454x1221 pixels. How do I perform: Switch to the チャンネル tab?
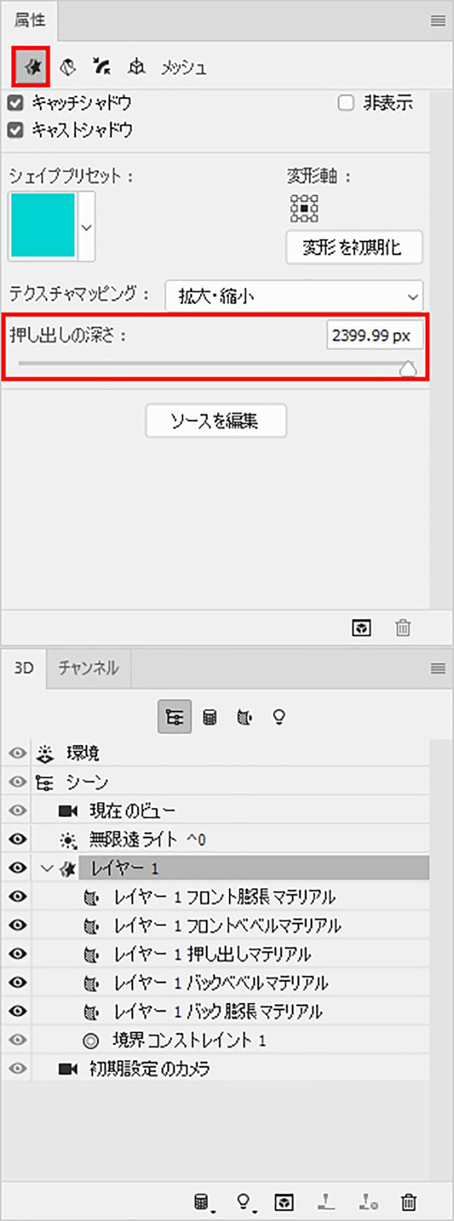click(x=88, y=668)
